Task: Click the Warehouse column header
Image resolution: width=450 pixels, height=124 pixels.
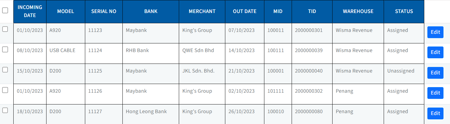Action: 358,11
